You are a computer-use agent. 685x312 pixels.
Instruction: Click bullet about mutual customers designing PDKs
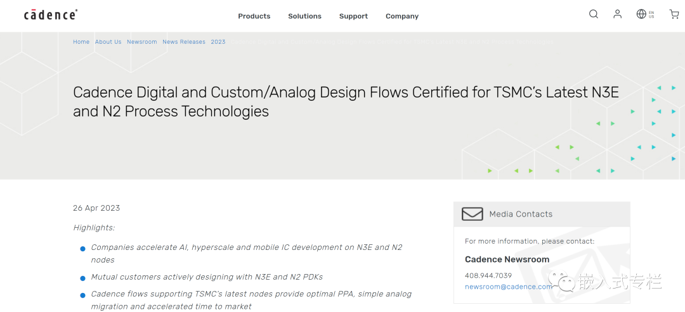(207, 277)
